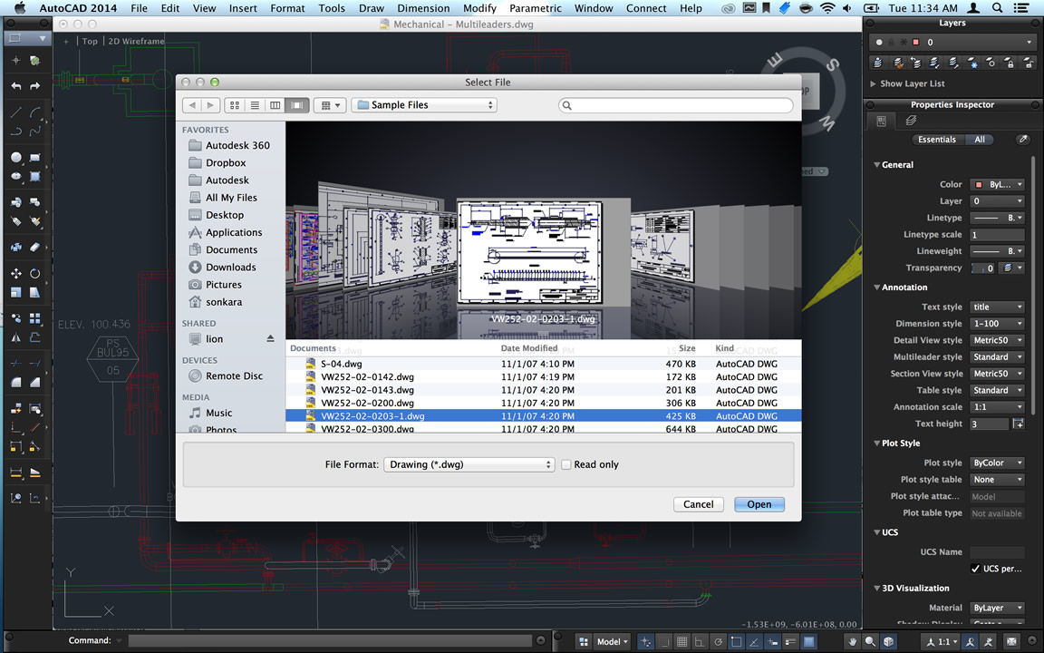Toggle lineweight display in status bar
The image size is (1044, 653).
790,642
